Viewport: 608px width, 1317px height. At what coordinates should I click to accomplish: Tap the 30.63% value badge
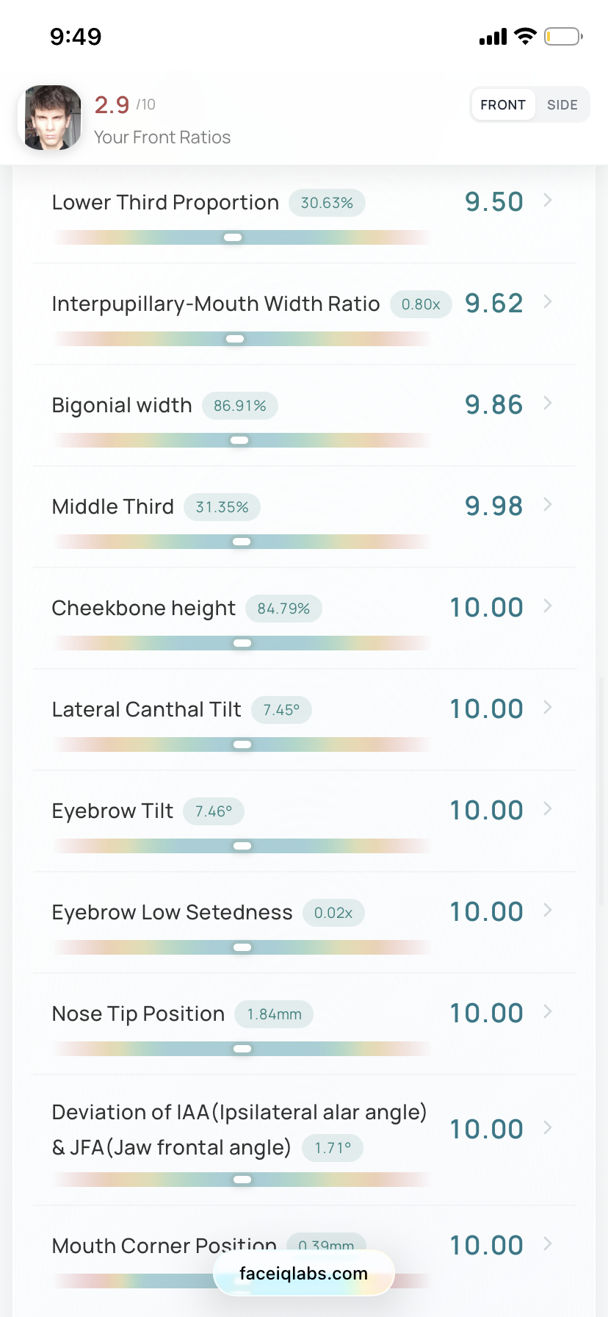[x=327, y=203]
